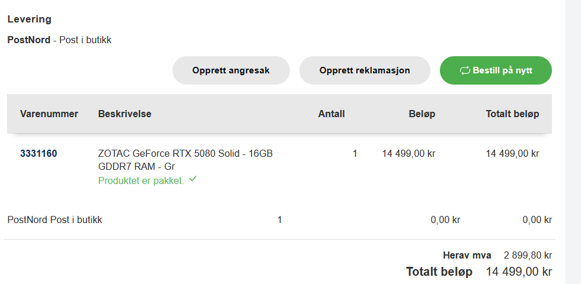
Task: Click the shipping cost 0,00 kr total
Action: click(x=537, y=220)
